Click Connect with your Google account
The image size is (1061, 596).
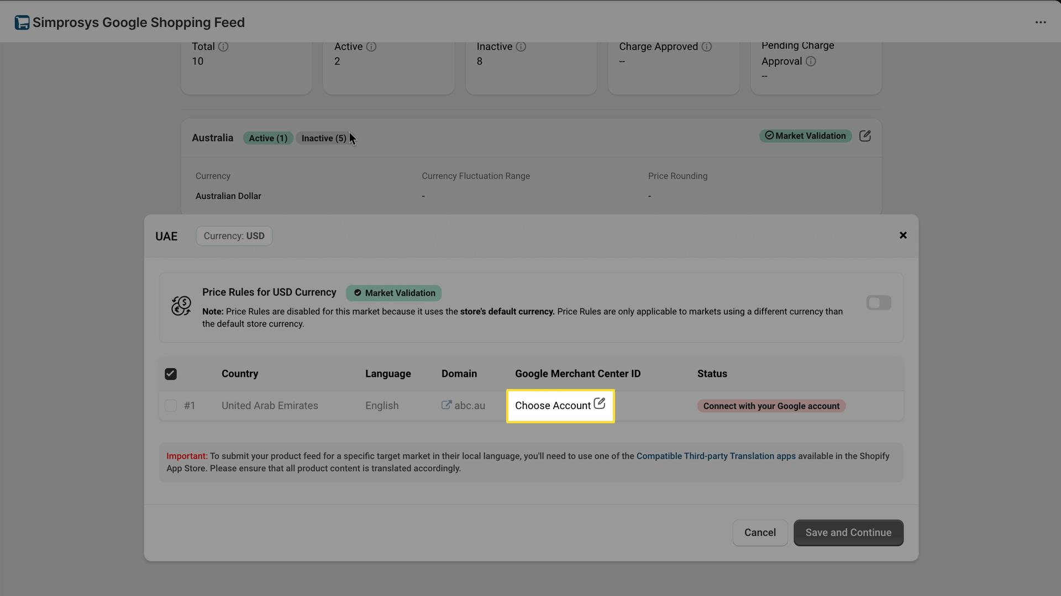pyautogui.click(x=771, y=406)
